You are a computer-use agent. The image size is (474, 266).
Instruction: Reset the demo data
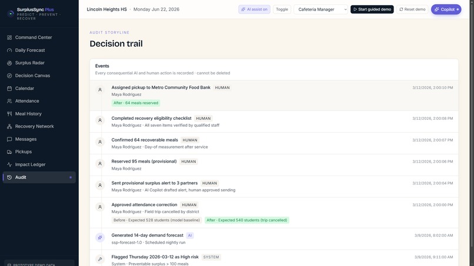(x=412, y=9)
